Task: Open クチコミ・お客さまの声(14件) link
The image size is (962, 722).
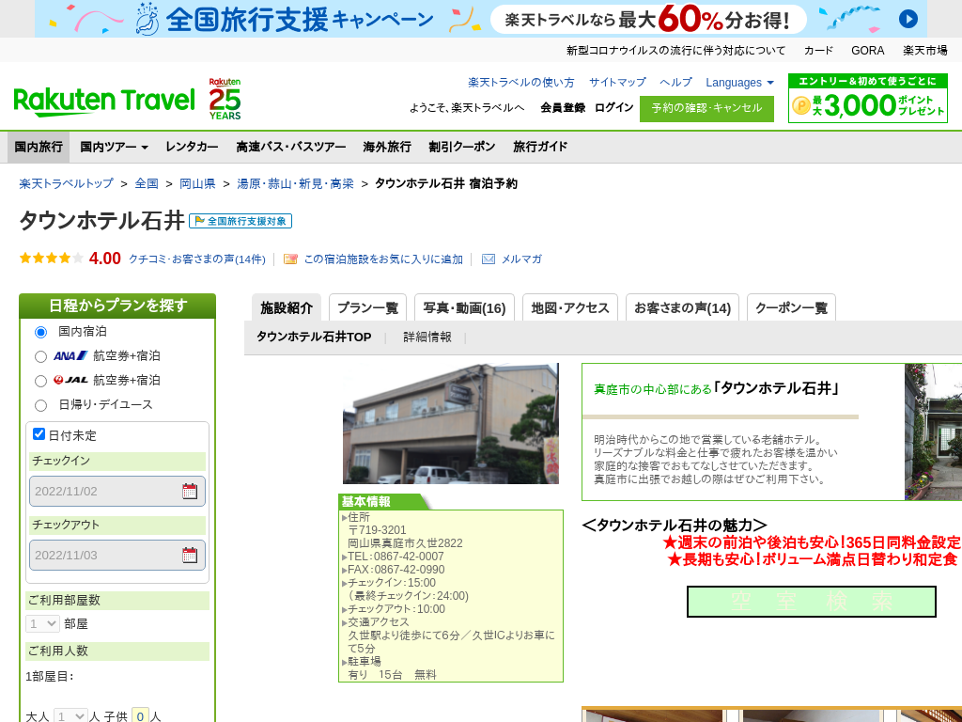Action: [197, 259]
